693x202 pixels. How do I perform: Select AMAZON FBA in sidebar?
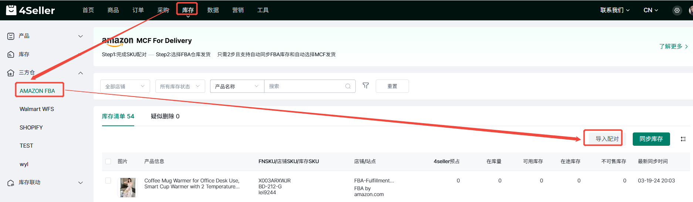click(x=37, y=91)
